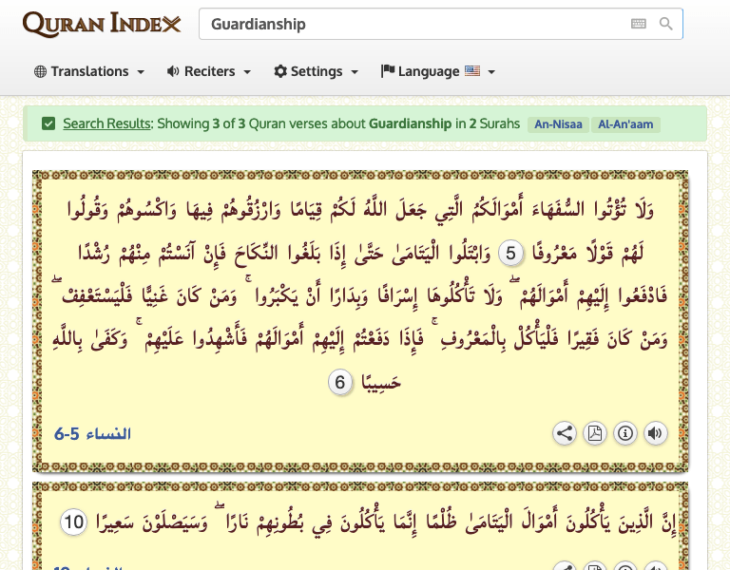Click verse number marker 6

point(340,383)
